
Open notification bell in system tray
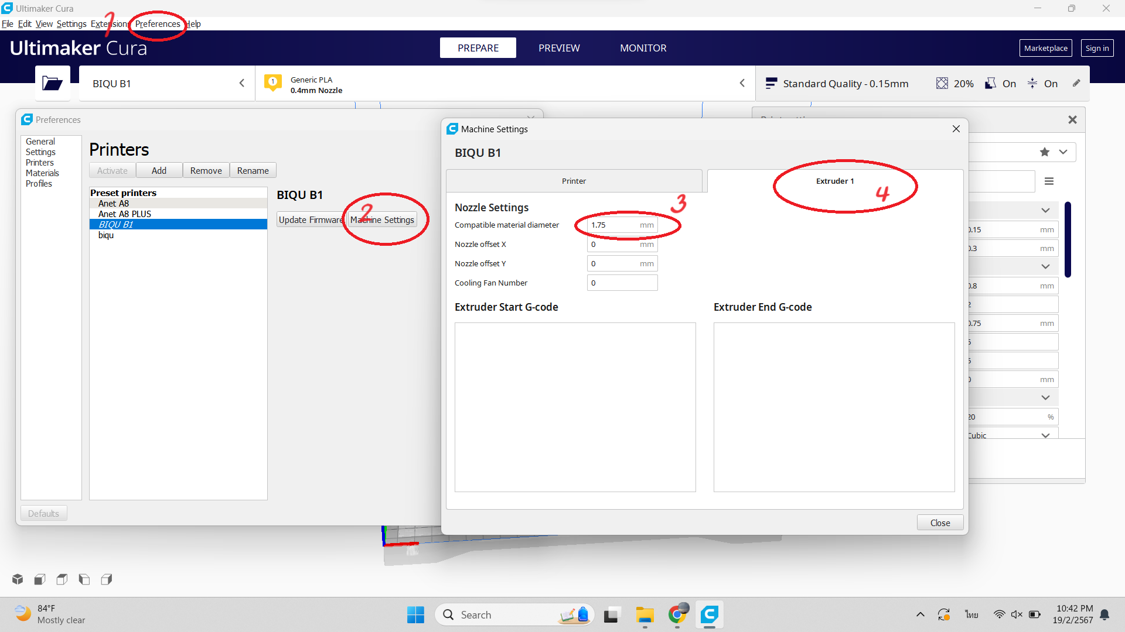pos(1104,614)
